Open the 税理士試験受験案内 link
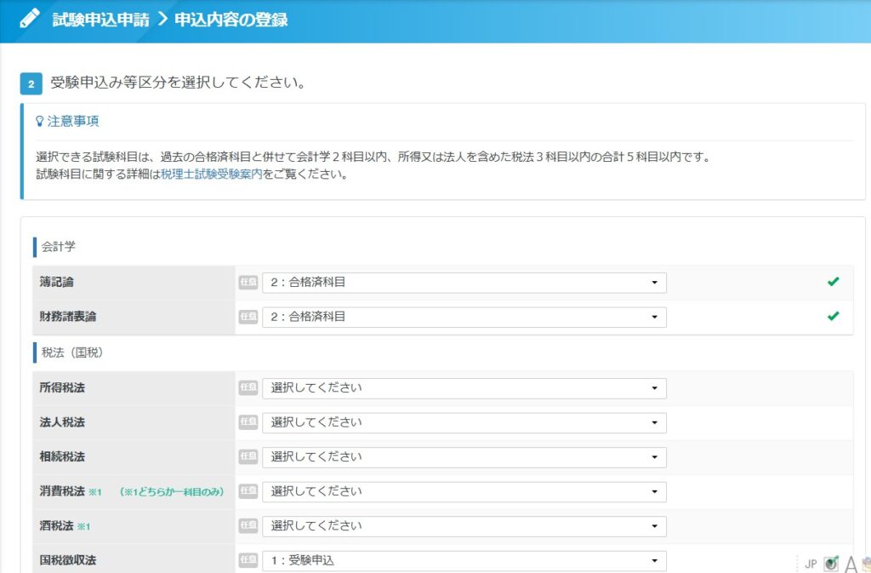The height and width of the screenshot is (573, 871). tap(211, 175)
